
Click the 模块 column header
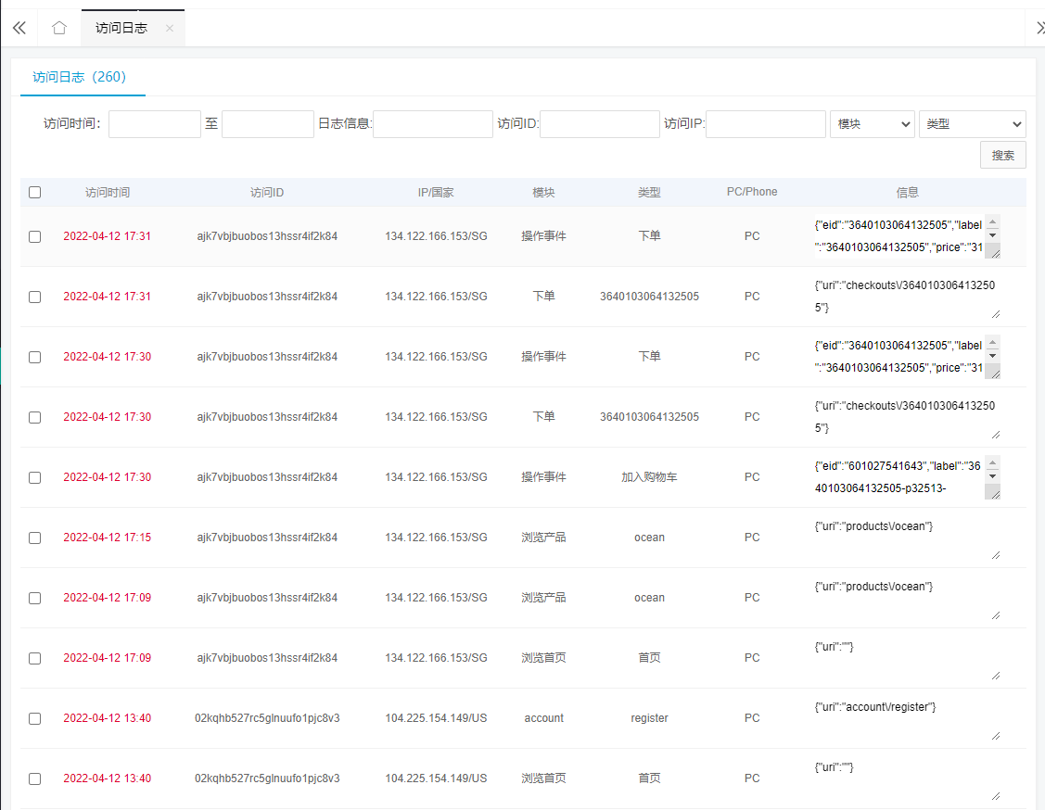[543, 193]
